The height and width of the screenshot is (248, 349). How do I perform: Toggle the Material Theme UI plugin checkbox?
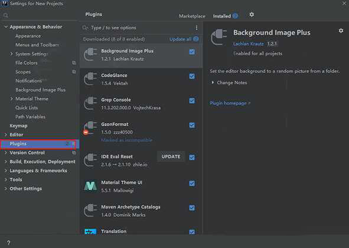pyautogui.click(x=192, y=183)
